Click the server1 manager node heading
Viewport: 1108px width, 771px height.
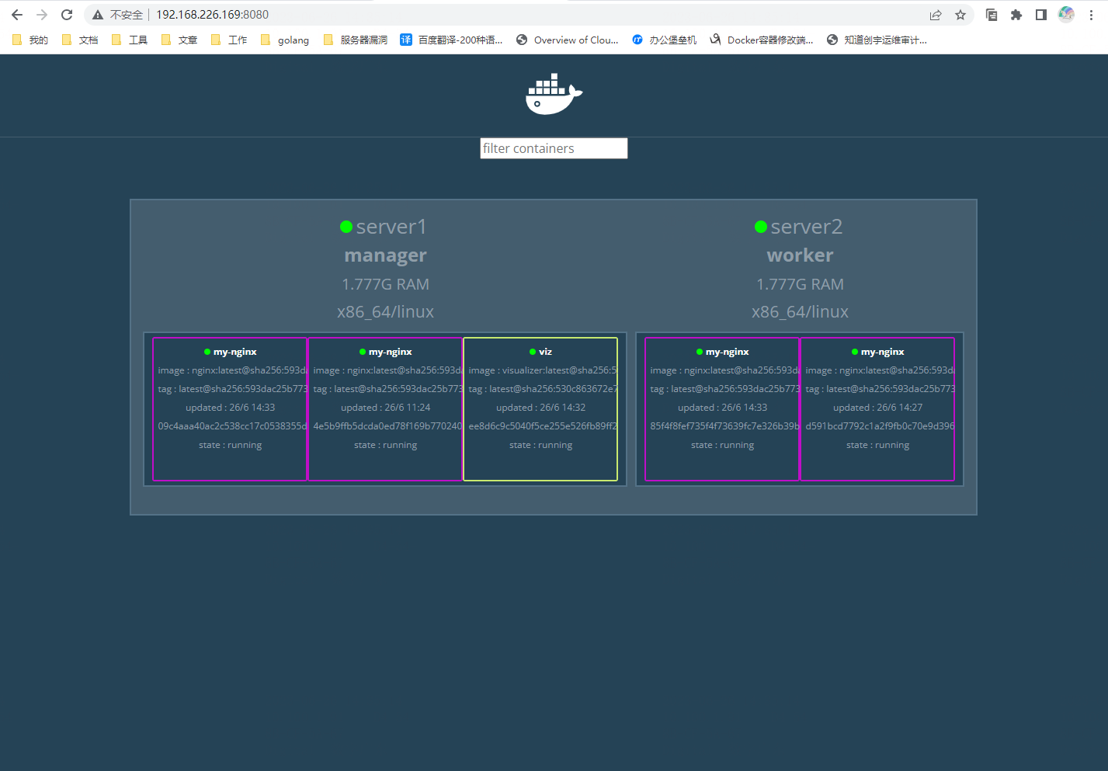point(385,227)
